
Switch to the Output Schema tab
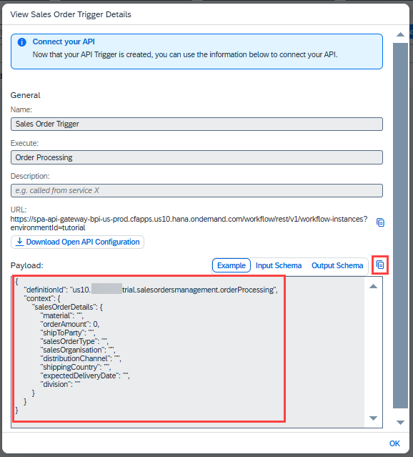point(337,265)
